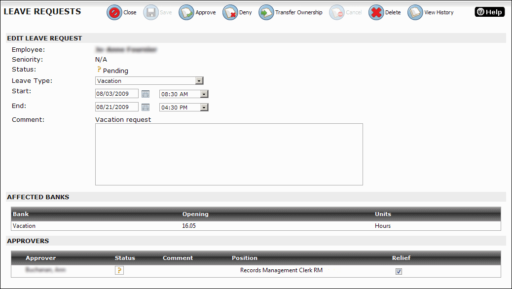512x289 pixels.
Task: Open the End date calendar picker
Action: pos(146,107)
